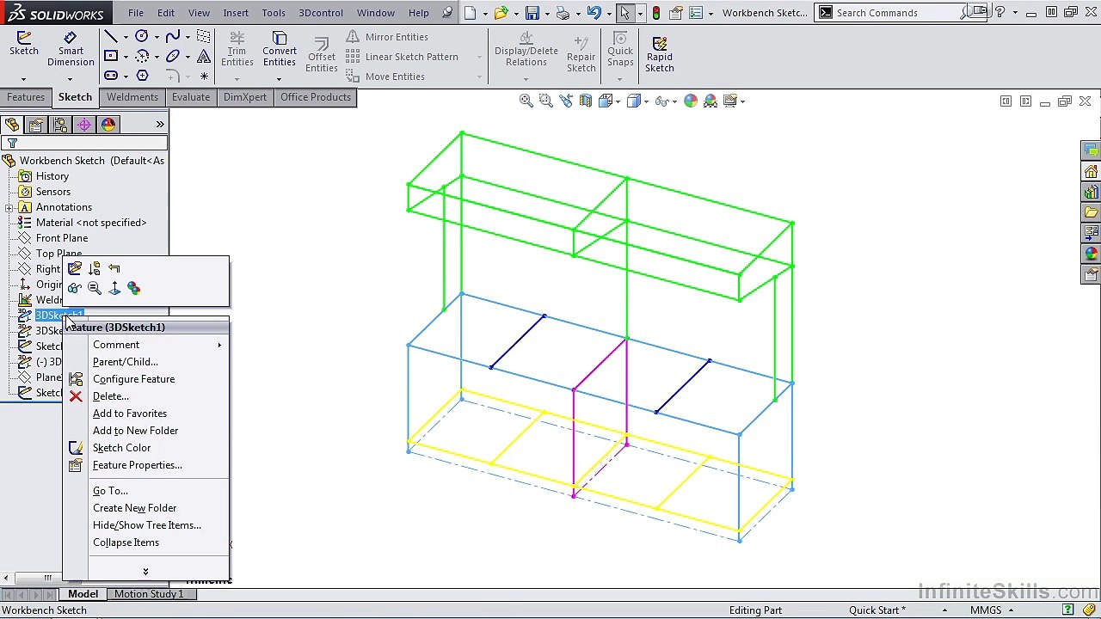Screen dimensions: 1101x619
Task: Open Comment submenu in context menu
Action: (x=147, y=345)
